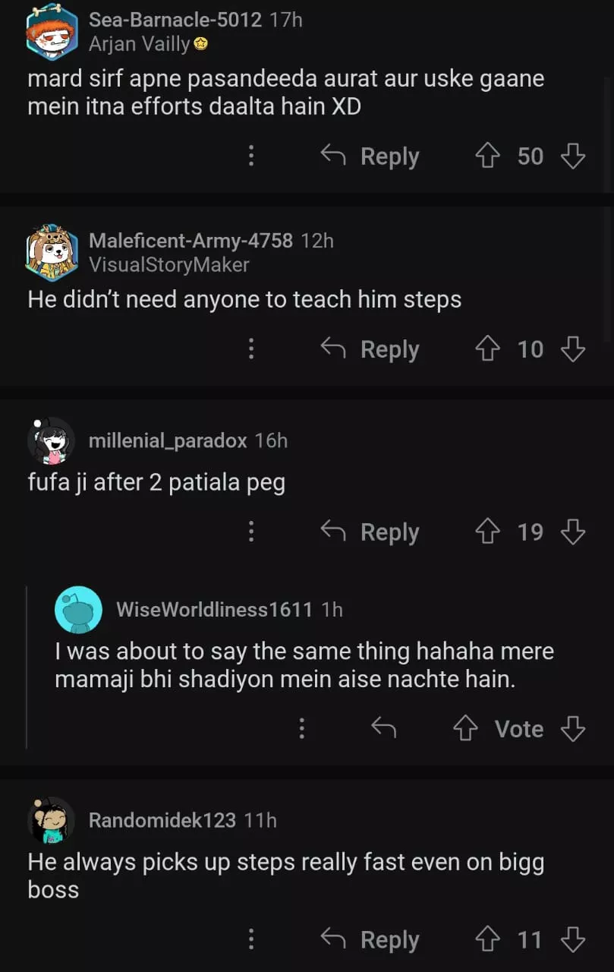
Task: Reply to Sea-Barnacle-5012's comment
Action: pos(370,156)
